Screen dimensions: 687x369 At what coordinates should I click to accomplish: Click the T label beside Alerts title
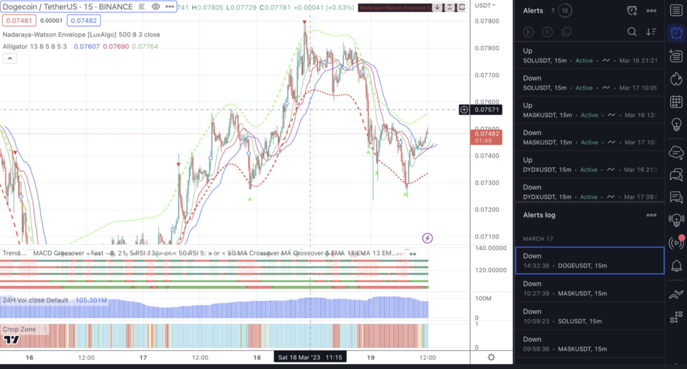click(553, 11)
